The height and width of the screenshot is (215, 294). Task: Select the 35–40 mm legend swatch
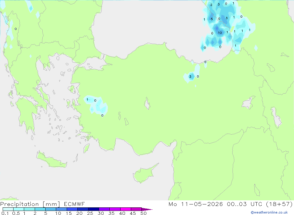pyautogui.click(x=115, y=209)
